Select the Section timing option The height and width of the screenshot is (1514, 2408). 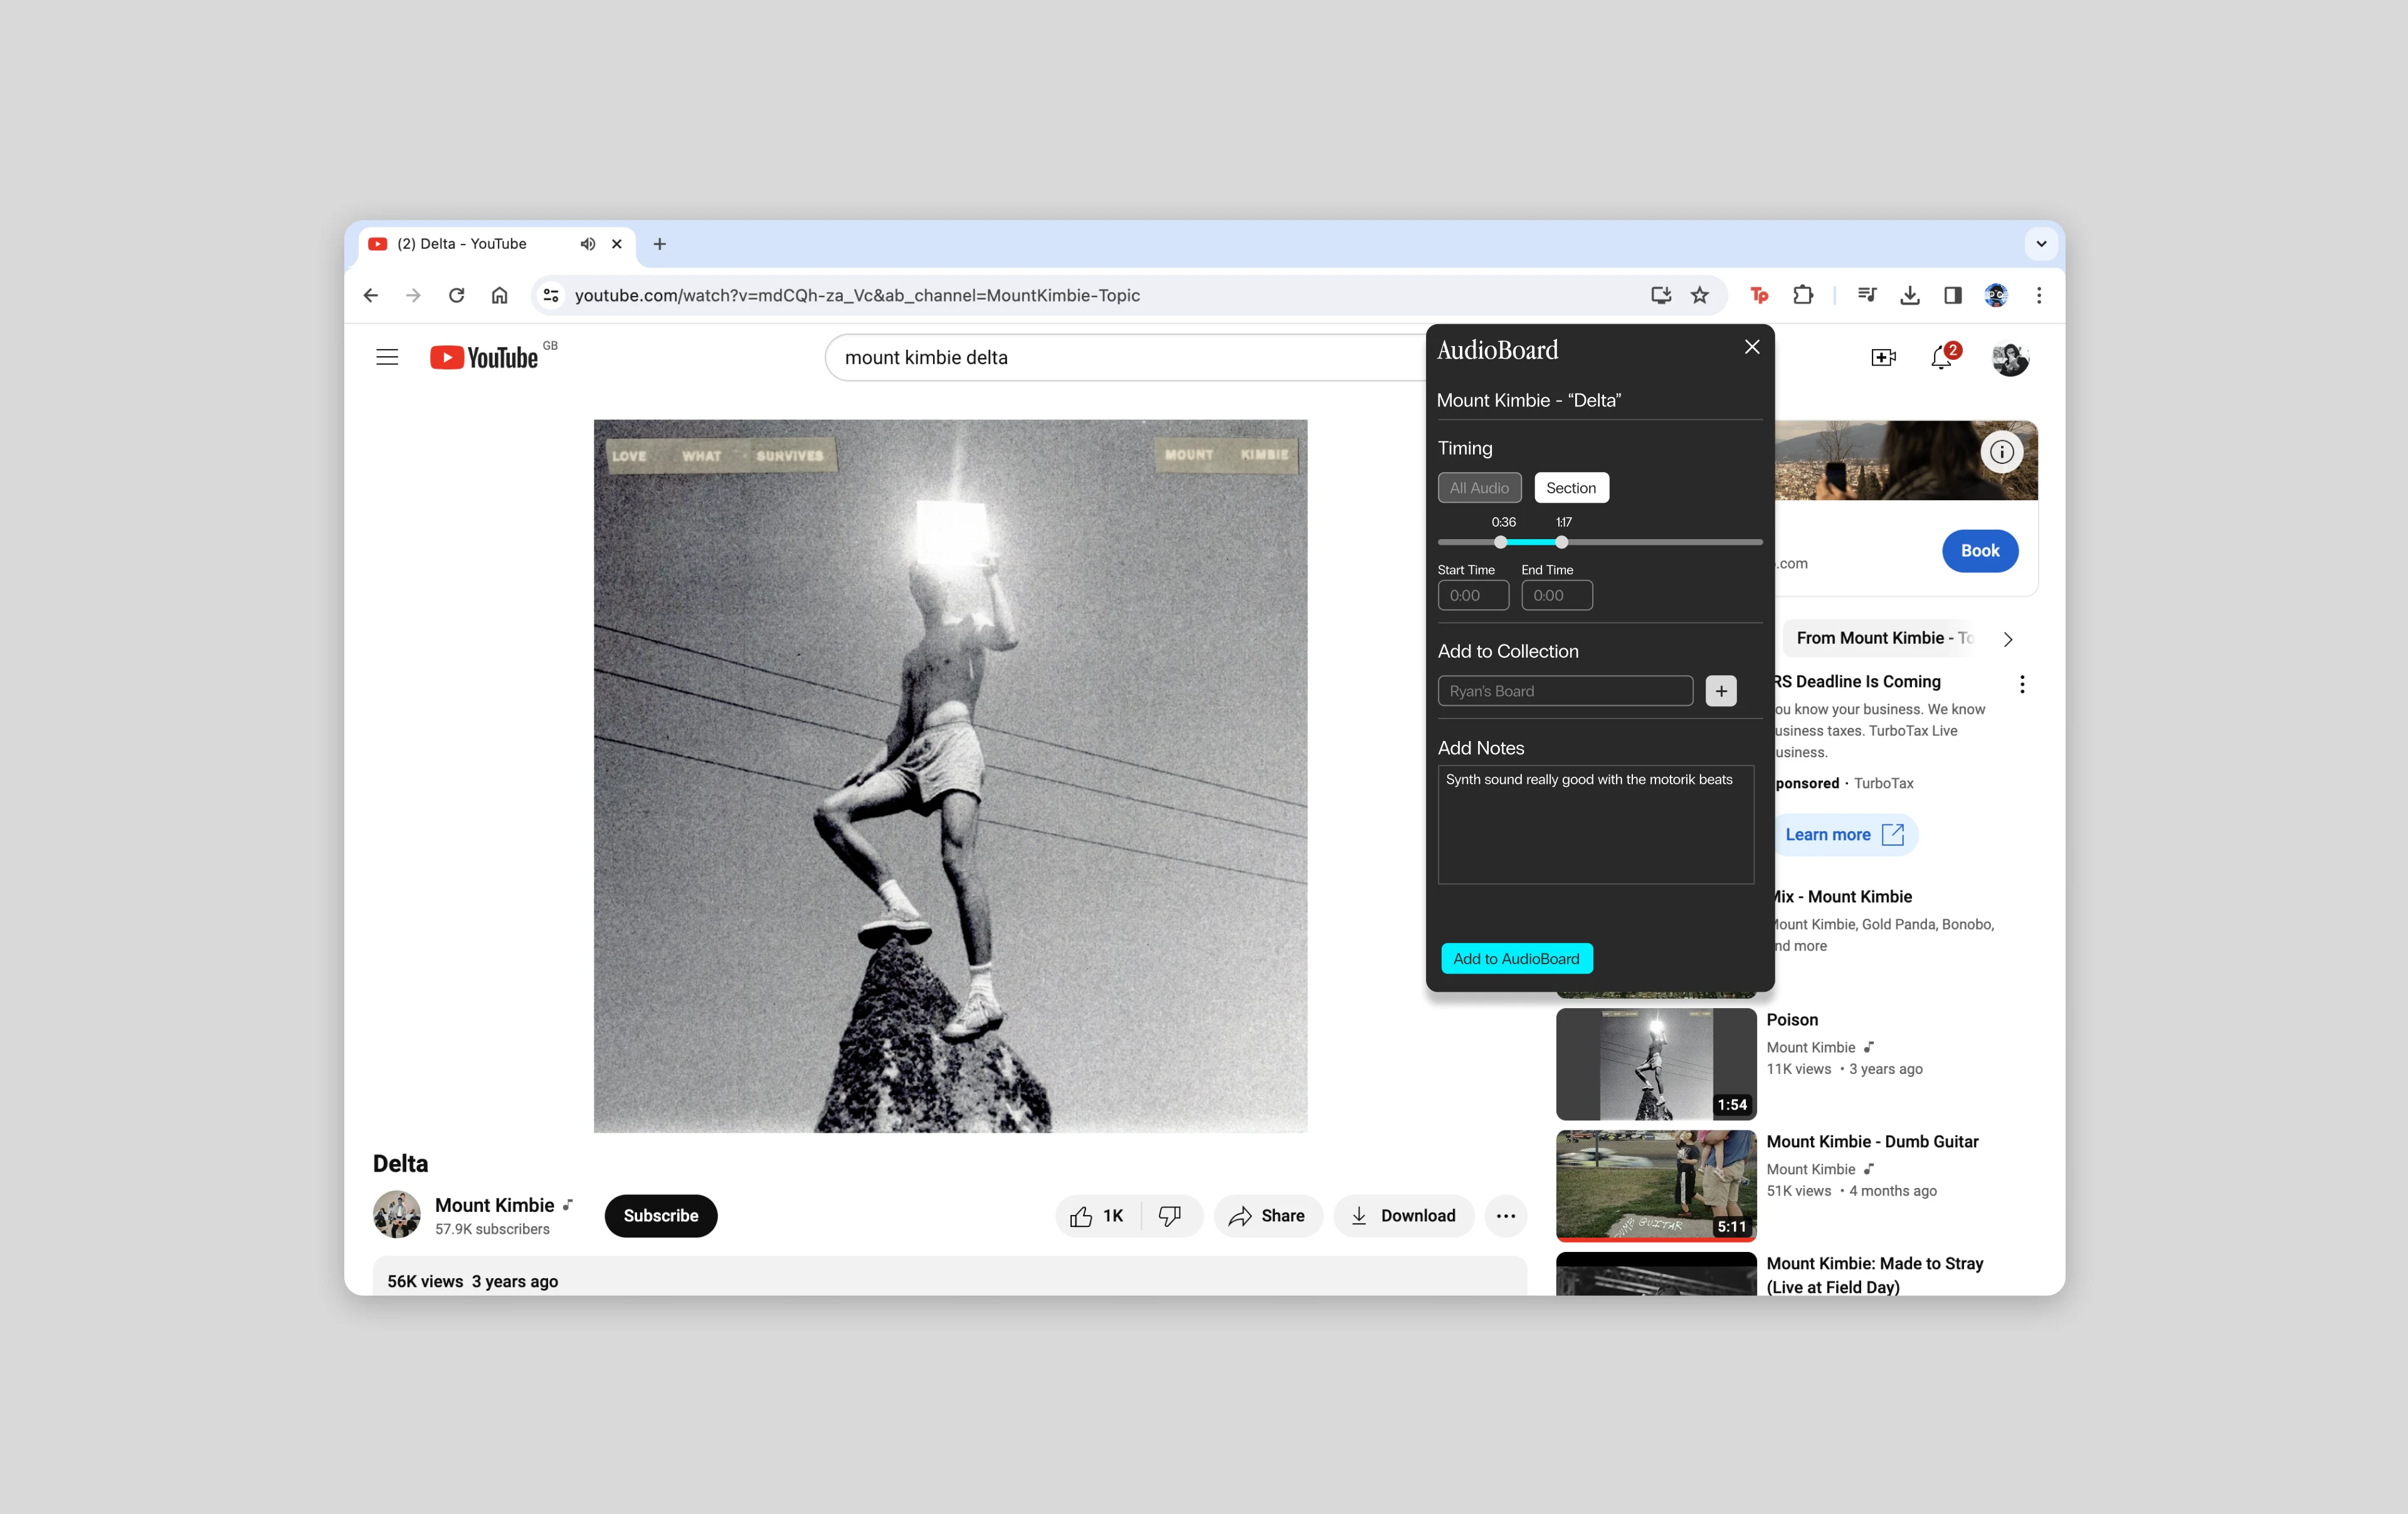pos(1571,488)
